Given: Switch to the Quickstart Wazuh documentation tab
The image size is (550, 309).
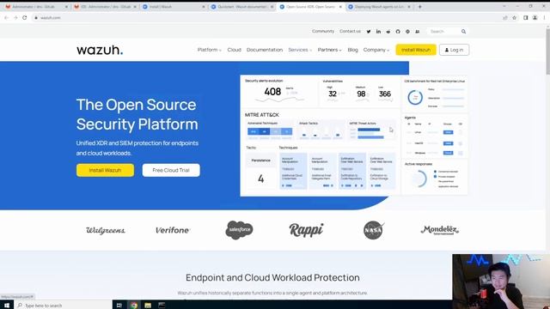Looking at the screenshot, I should [x=242, y=7].
